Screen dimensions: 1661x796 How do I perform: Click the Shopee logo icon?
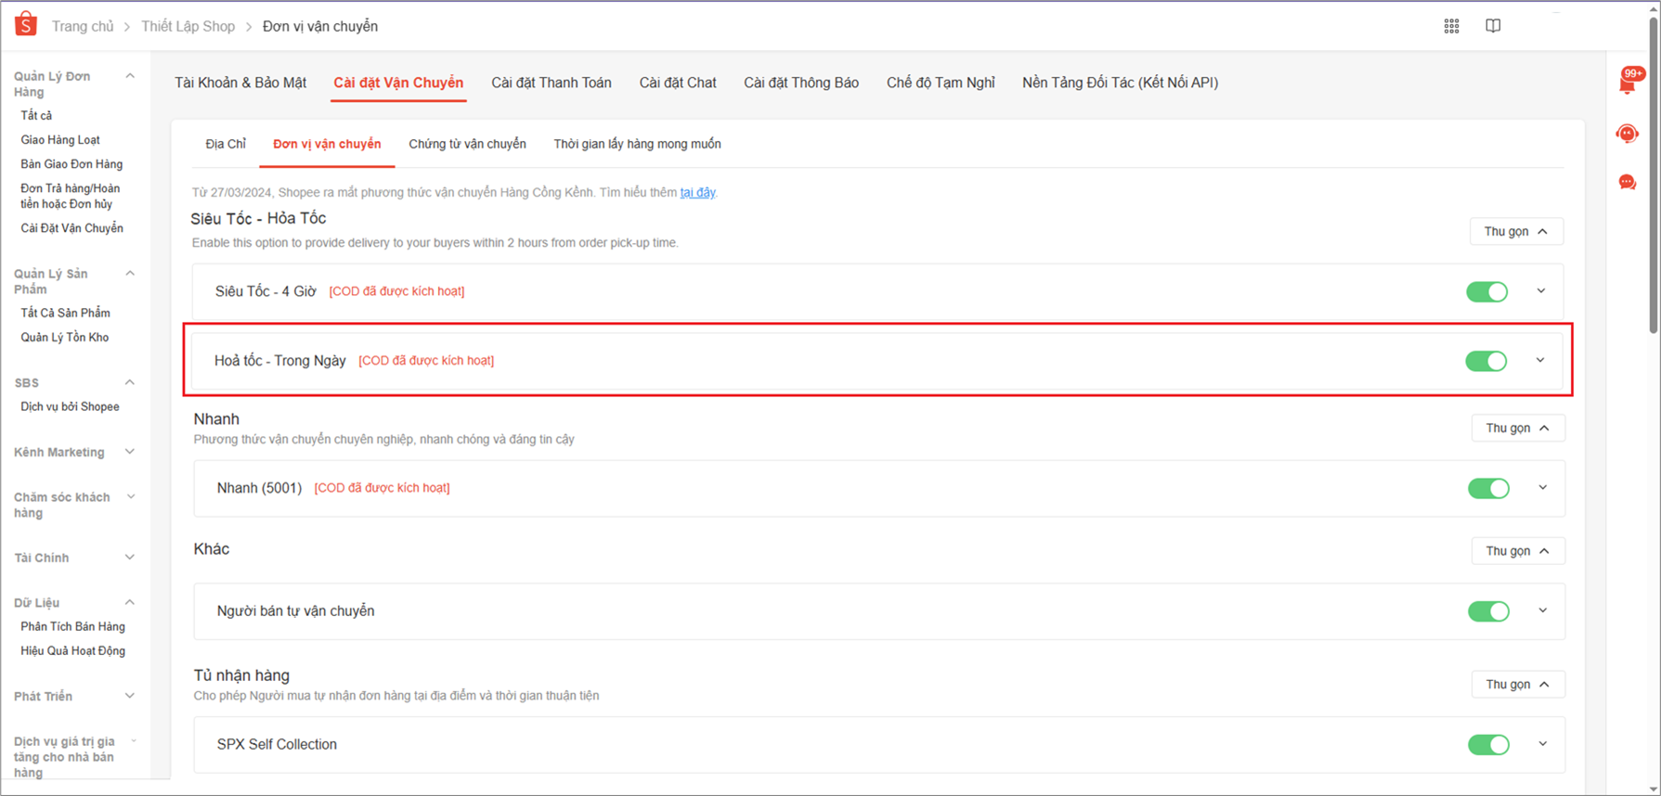26,25
